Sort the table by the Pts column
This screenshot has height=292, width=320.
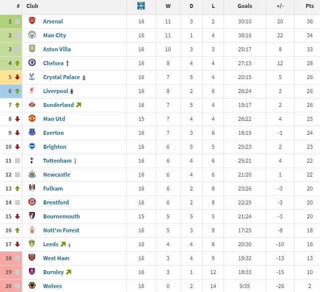(310, 6)
